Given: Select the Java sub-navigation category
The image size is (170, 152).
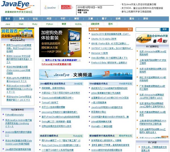Looking at the screenshot, I should [8, 24].
